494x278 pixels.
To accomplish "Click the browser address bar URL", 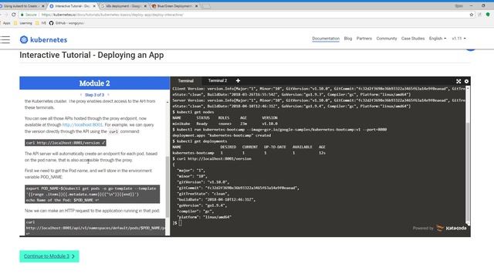I will (112, 15).
